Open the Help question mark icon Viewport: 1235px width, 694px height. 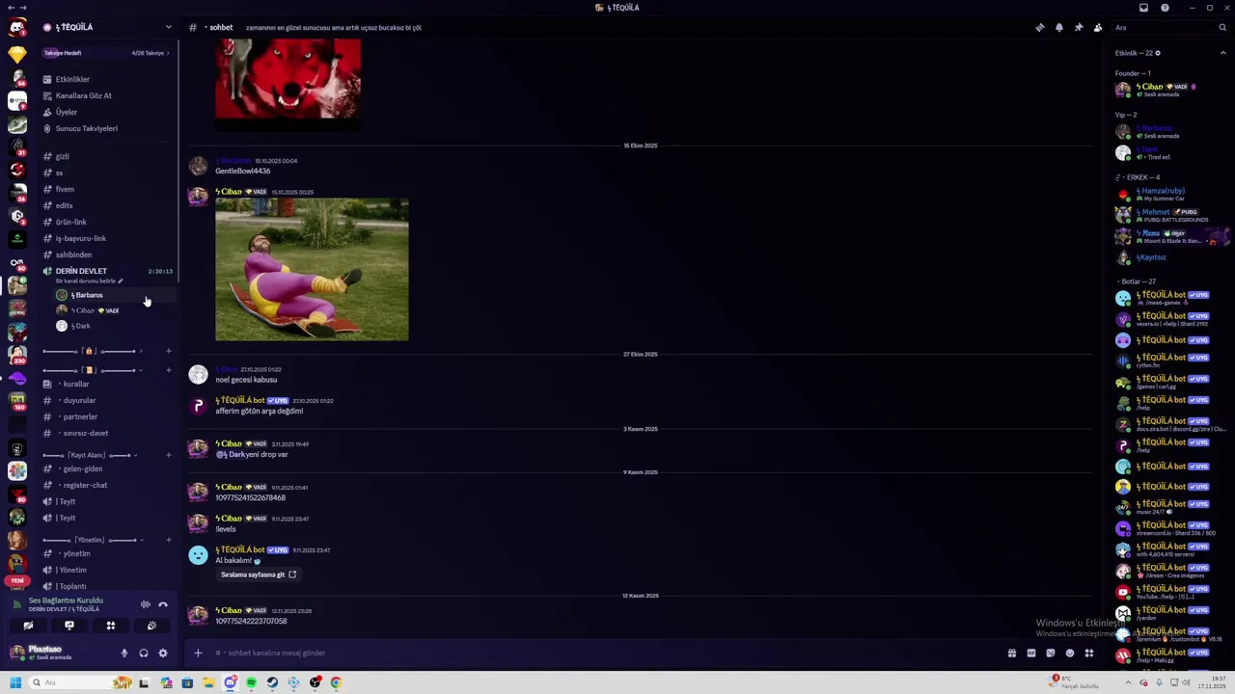[1165, 8]
